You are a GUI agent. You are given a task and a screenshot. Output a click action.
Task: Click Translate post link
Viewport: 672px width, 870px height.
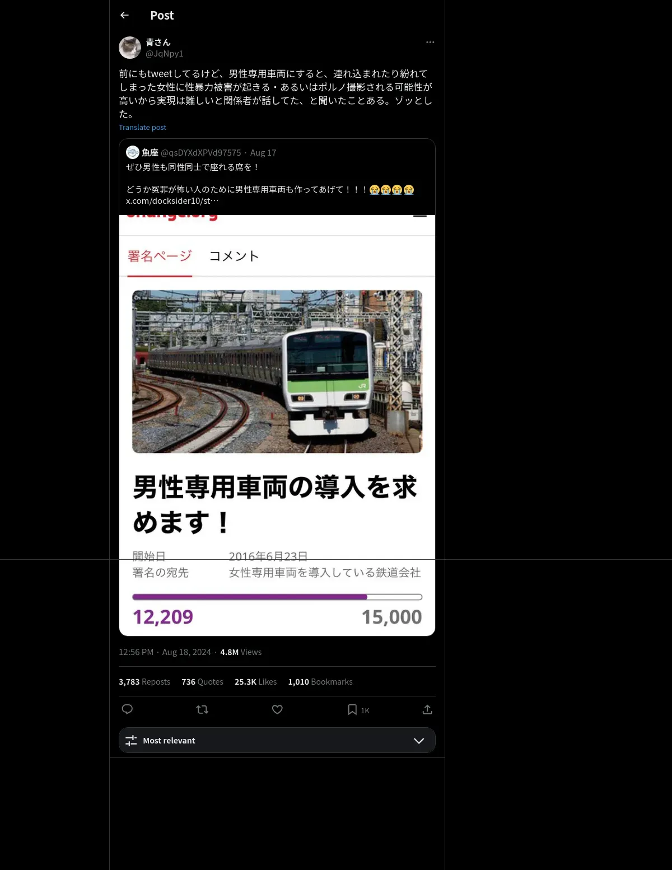pos(142,127)
